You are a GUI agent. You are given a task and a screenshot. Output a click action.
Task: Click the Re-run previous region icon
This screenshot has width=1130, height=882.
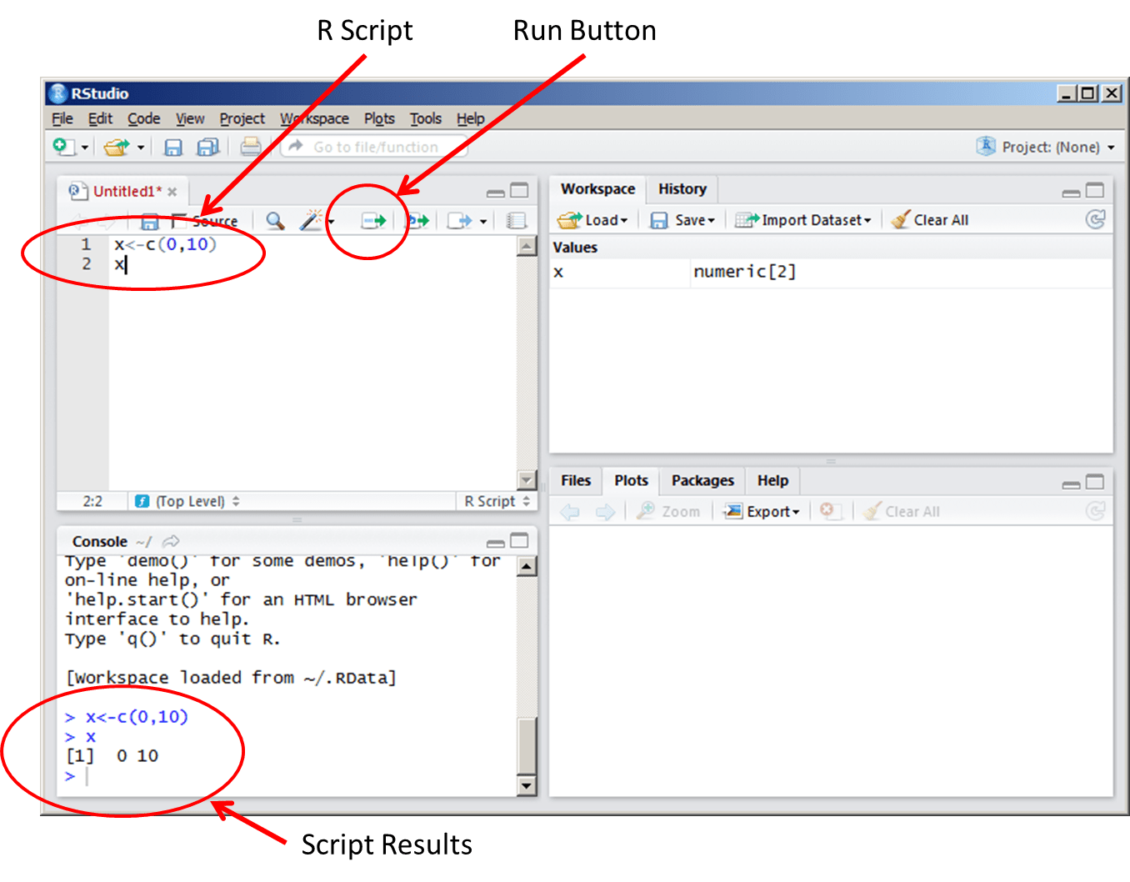[x=417, y=220]
